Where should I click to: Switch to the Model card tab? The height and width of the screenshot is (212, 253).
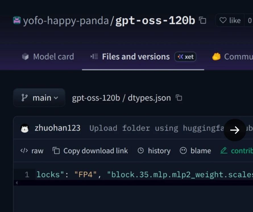click(x=48, y=57)
